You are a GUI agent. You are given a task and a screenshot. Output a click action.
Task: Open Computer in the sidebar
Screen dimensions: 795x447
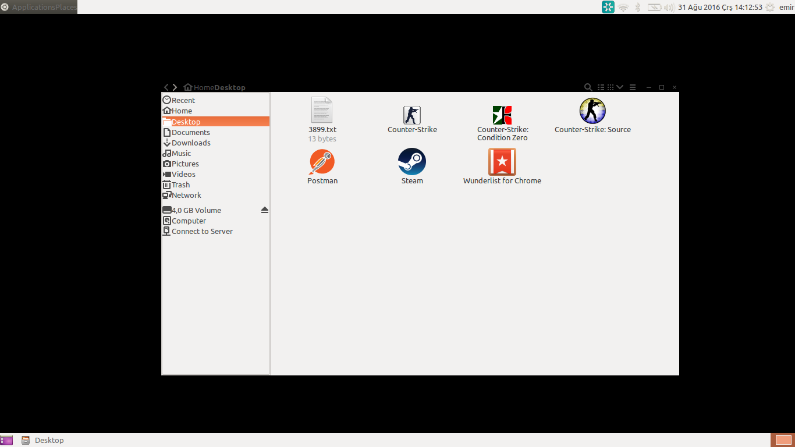(215, 221)
